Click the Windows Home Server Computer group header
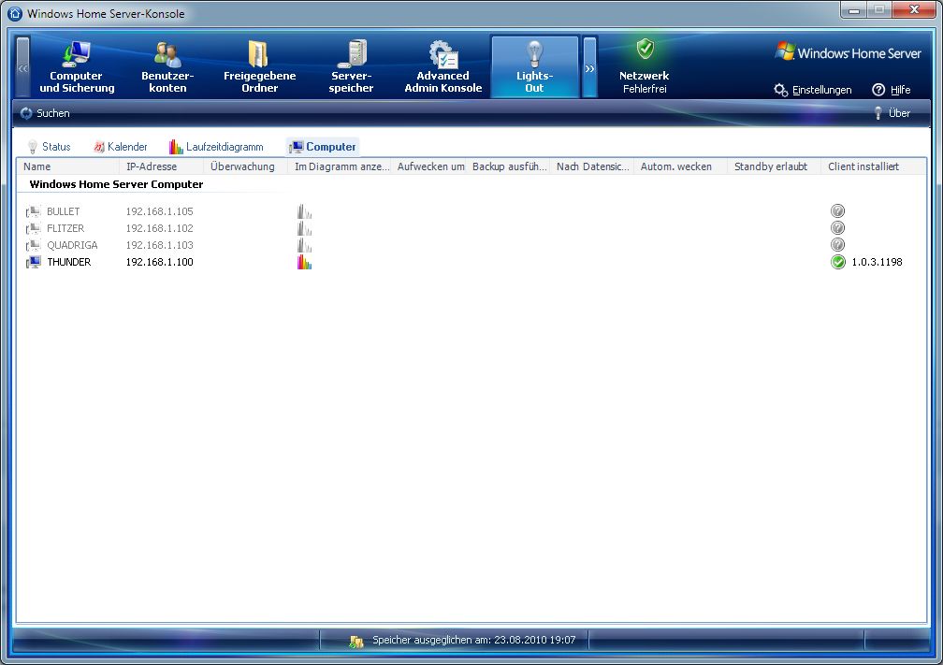 pyautogui.click(x=116, y=184)
